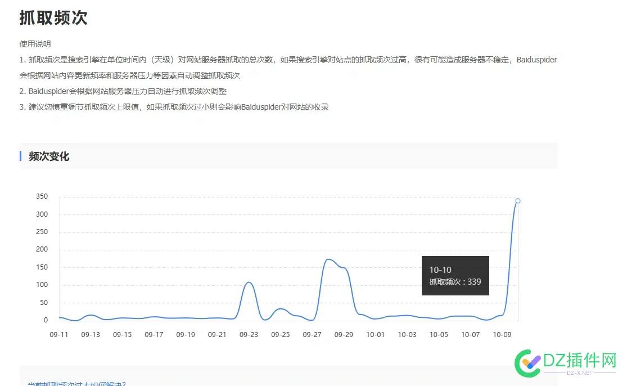The height and width of the screenshot is (386, 627).
Task: Click the 0 baseline value on the y-axis
Action: (46, 320)
